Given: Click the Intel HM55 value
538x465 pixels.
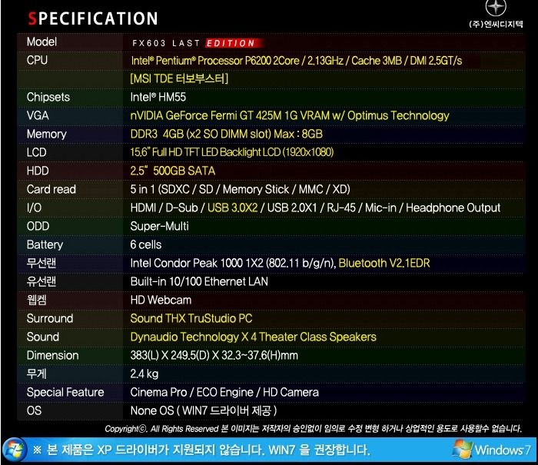Looking at the screenshot, I should pyautogui.click(x=158, y=97).
